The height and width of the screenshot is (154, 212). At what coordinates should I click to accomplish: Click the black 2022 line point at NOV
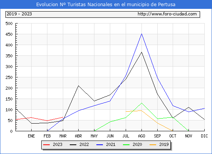click(x=188, y=107)
